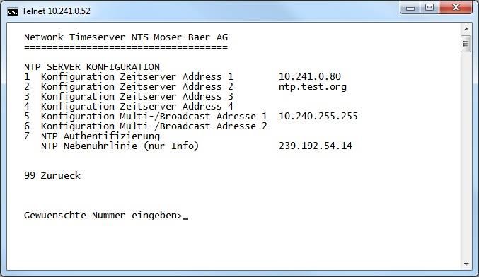
Task: Click line 5 Multi-/Broadcast Adresse 1
Action: 146,116
